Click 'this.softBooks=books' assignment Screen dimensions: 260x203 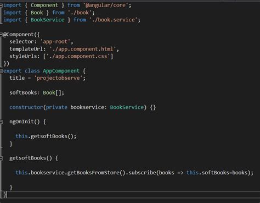click(217, 173)
